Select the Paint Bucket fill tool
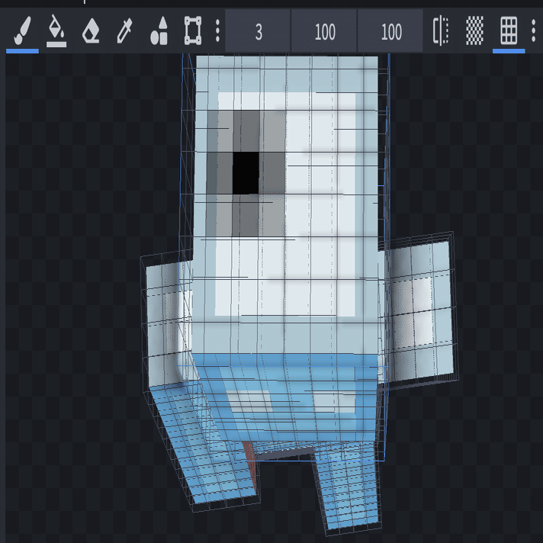This screenshot has height=543, width=543. coord(56,31)
